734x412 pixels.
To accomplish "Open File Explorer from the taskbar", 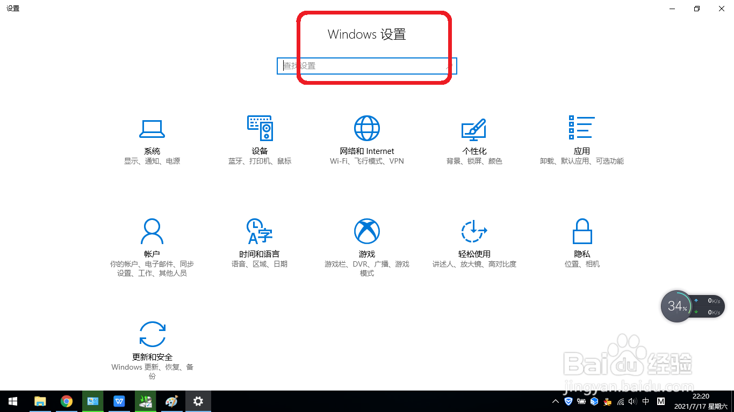I will point(40,401).
